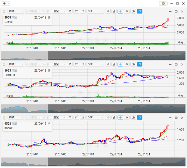Click the shuffle icon in top chart toolbar

107,11
